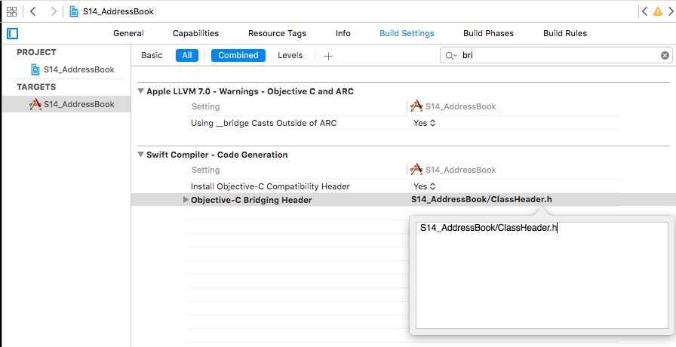Jump to previous issue arrow

pyautogui.click(x=644, y=11)
